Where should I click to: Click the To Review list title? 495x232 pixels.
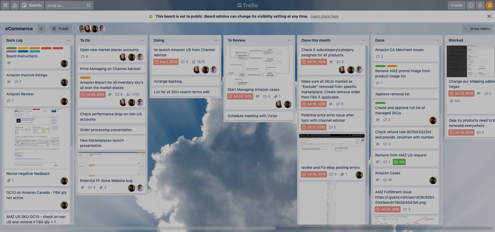(x=236, y=40)
